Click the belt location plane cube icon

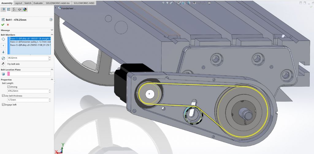(x=3, y=74)
